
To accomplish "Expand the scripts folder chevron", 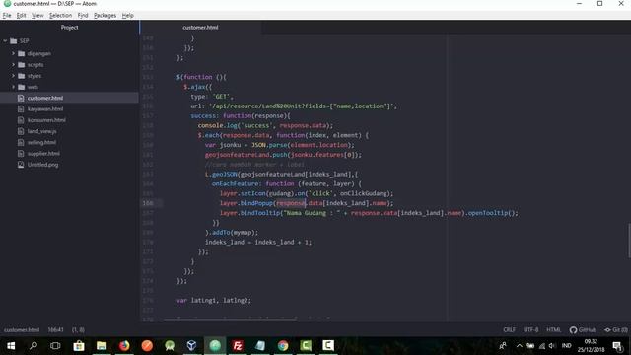I will (13, 64).
